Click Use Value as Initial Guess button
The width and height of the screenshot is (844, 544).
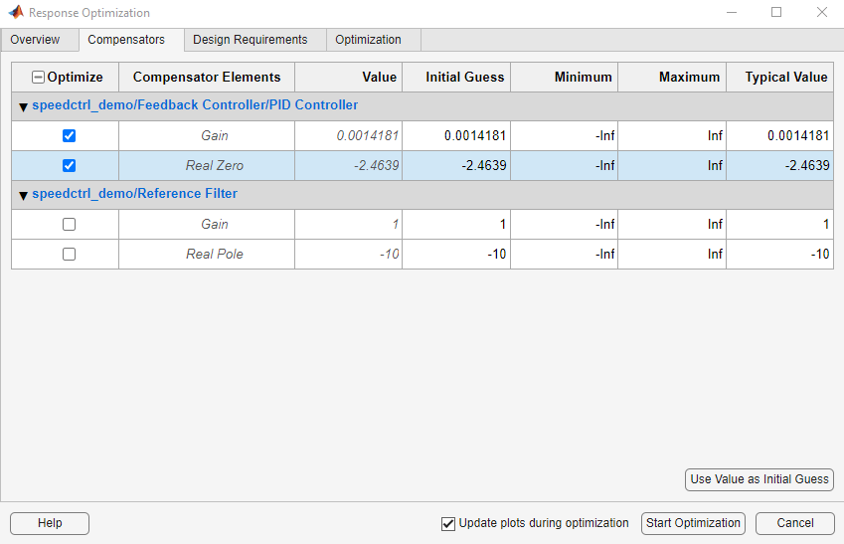(x=759, y=479)
